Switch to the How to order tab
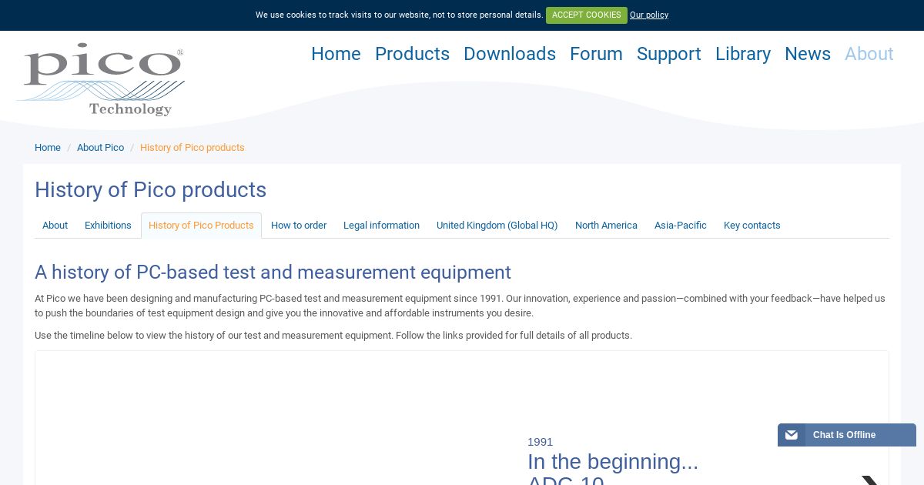Screen dimensions: 924x485 pyautogui.click(x=299, y=226)
